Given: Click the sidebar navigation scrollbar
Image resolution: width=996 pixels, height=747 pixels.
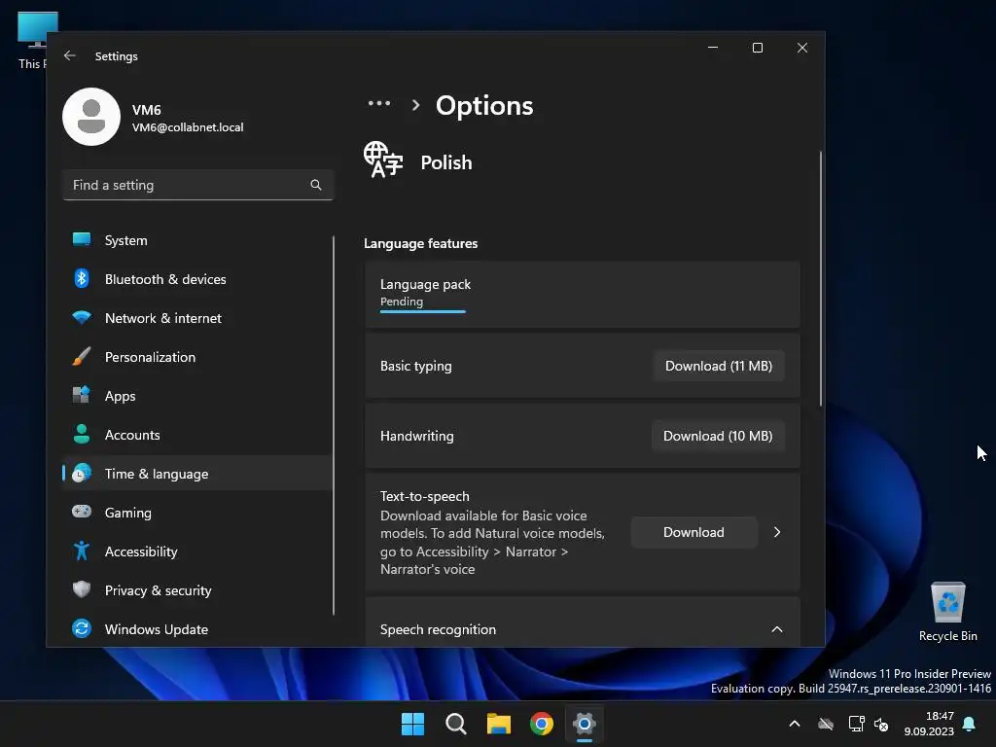Looking at the screenshot, I should pyautogui.click(x=333, y=426).
